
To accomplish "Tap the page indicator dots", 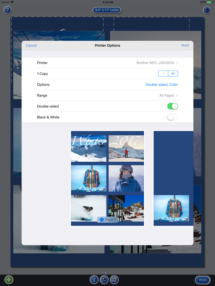I will coord(107,273).
